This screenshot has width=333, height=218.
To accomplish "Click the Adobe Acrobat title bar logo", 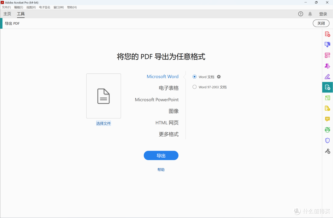I will (2, 2).
